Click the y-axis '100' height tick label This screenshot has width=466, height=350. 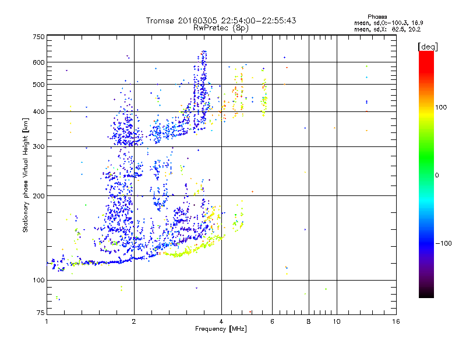point(38,280)
